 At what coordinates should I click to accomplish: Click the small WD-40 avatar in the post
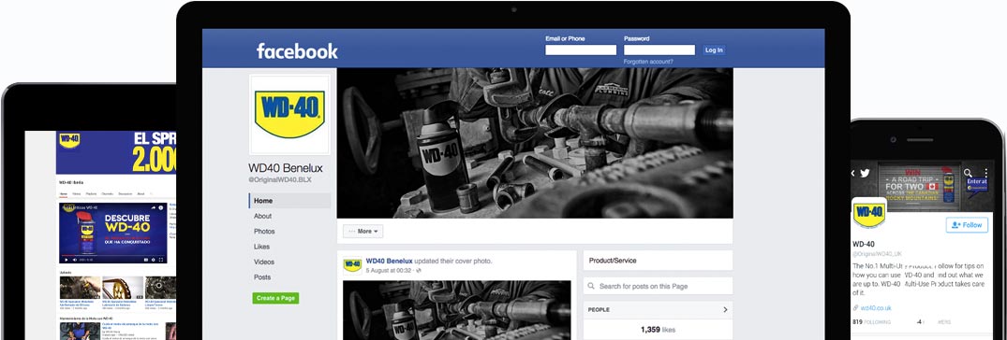352,265
